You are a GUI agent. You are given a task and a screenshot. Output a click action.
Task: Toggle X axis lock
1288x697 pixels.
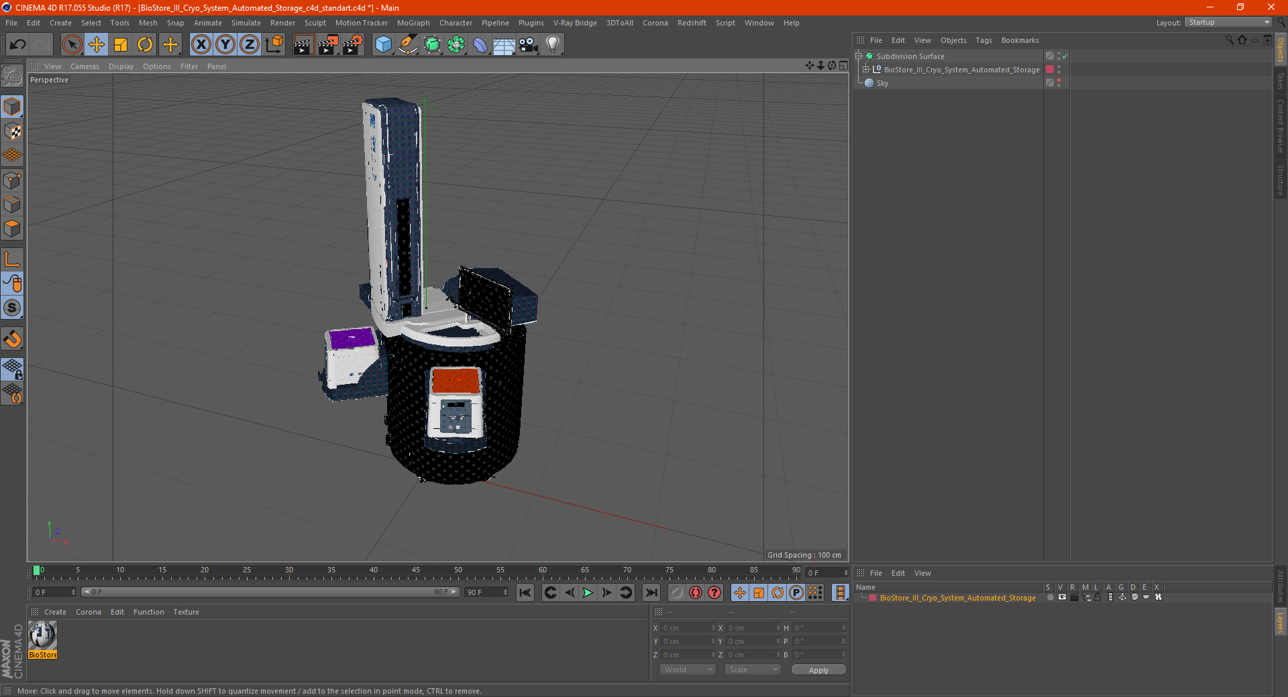pos(201,45)
